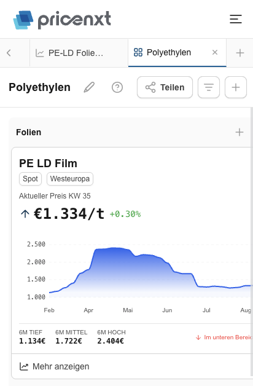The height and width of the screenshot is (386, 253).
Task: Click the Folien section heading
Action: click(x=28, y=132)
